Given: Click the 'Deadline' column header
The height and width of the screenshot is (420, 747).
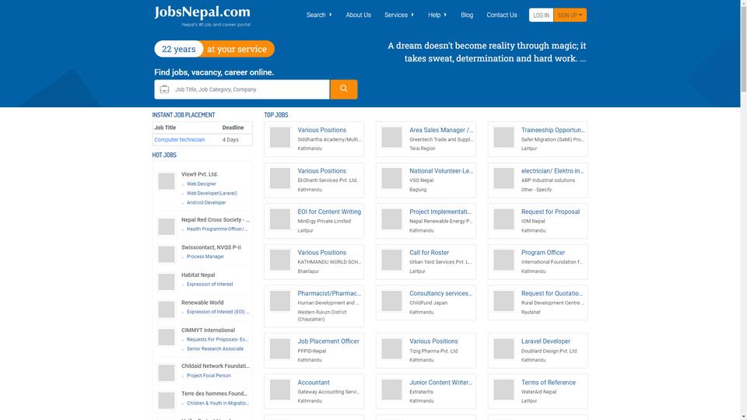Looking at the screenshot, I should click(233, 128).
